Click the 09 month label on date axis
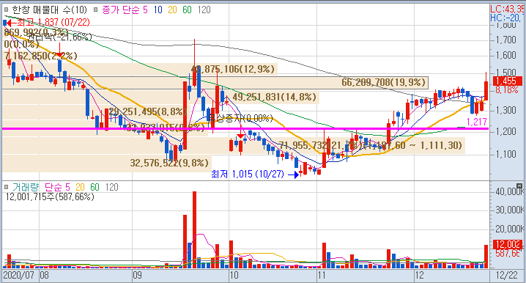This screenshot has width=526, height=283. (x=137, y=275)
